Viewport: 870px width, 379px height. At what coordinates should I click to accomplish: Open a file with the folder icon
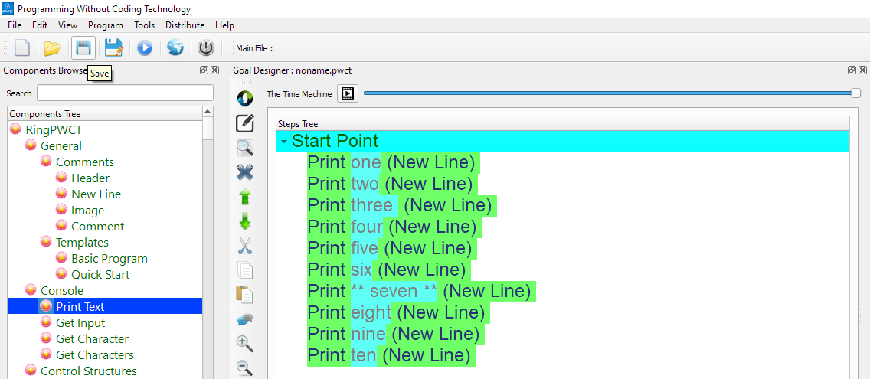point(52,48)
